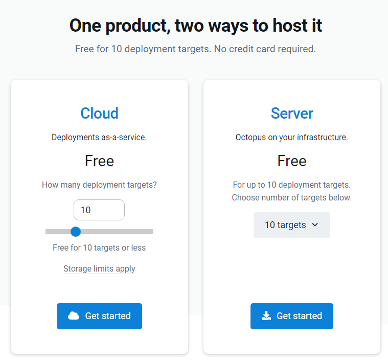Click the Server heading

292,114
